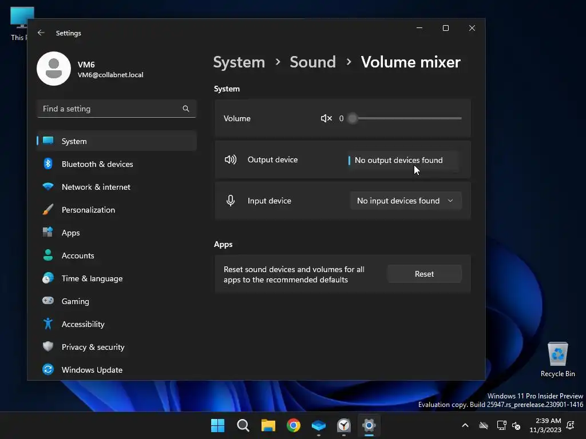Click the Network wifi icon in sidebar
This screenshot has width=586, height=439.
tap(48, 187)
